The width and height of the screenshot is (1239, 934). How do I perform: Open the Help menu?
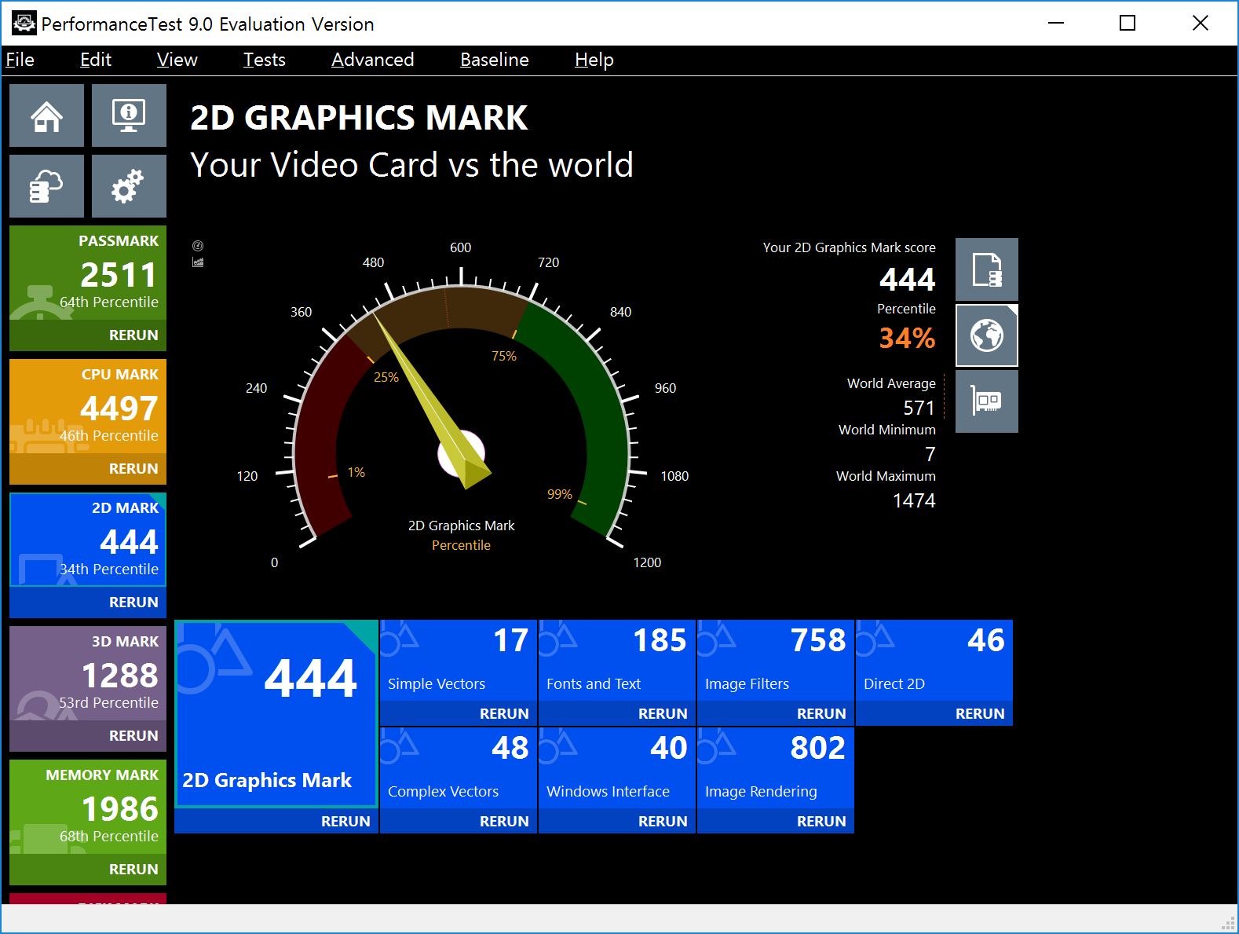click(594, 60)
